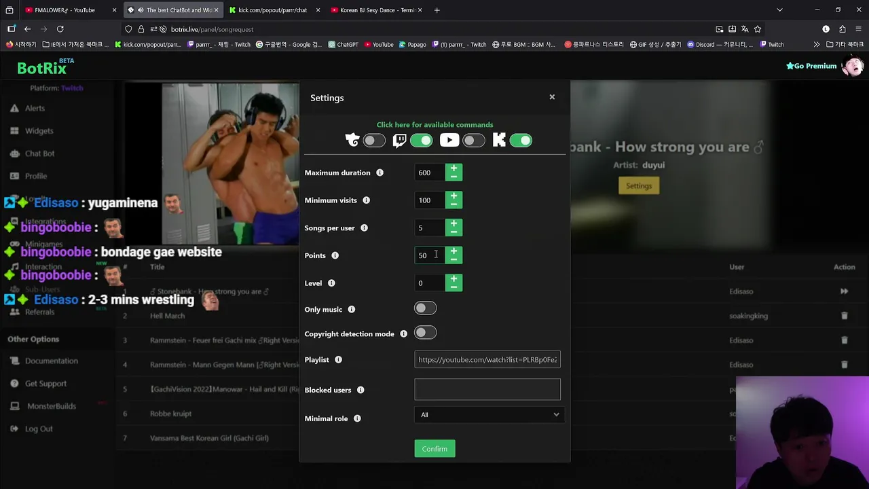Open the Minimum visits info icon

tap(366, 200)
